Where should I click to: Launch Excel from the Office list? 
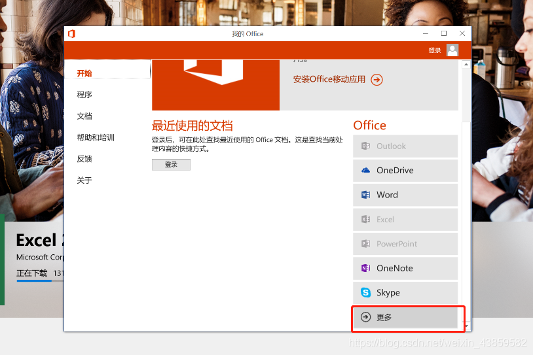(405, 219)
